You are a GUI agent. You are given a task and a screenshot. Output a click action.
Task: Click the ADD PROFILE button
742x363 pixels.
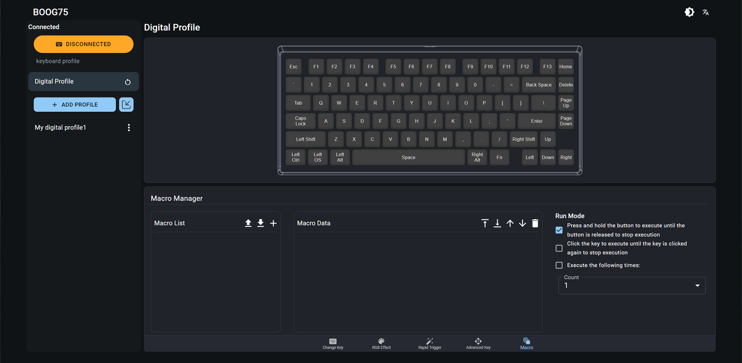pos(75,104)
